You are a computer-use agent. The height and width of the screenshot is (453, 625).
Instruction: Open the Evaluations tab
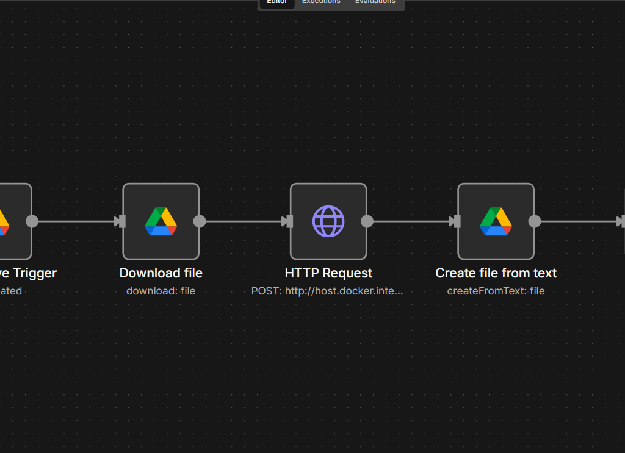(x=375, y=2)
